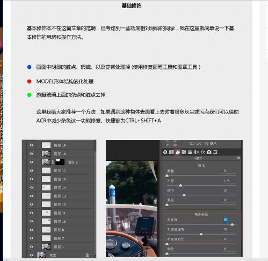268x261 pixels.
Task: Hide layer 图层 16
Action: click(32, 179)
